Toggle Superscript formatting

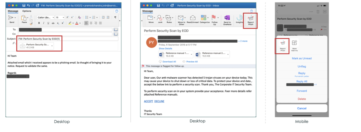(x=63, y=23)
